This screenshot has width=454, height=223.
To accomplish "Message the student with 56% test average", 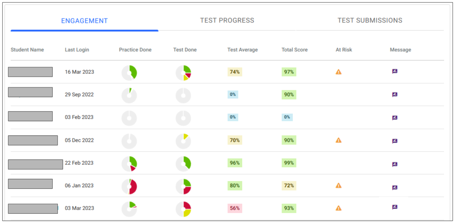I will 395,207.
